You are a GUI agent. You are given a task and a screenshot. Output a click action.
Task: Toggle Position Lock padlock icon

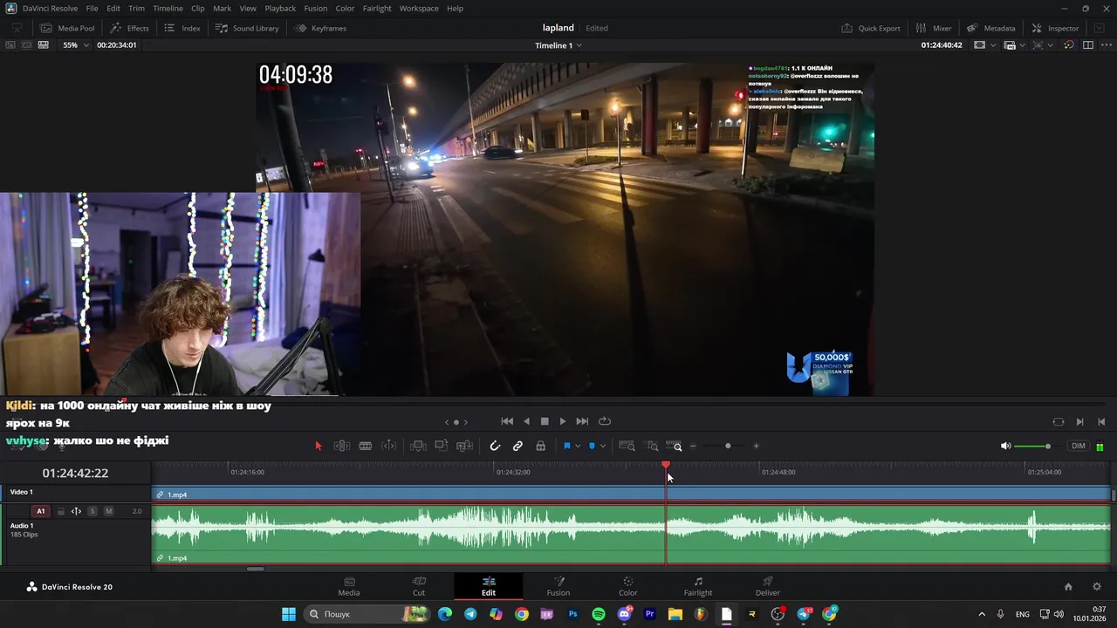(x=541, y=446)
